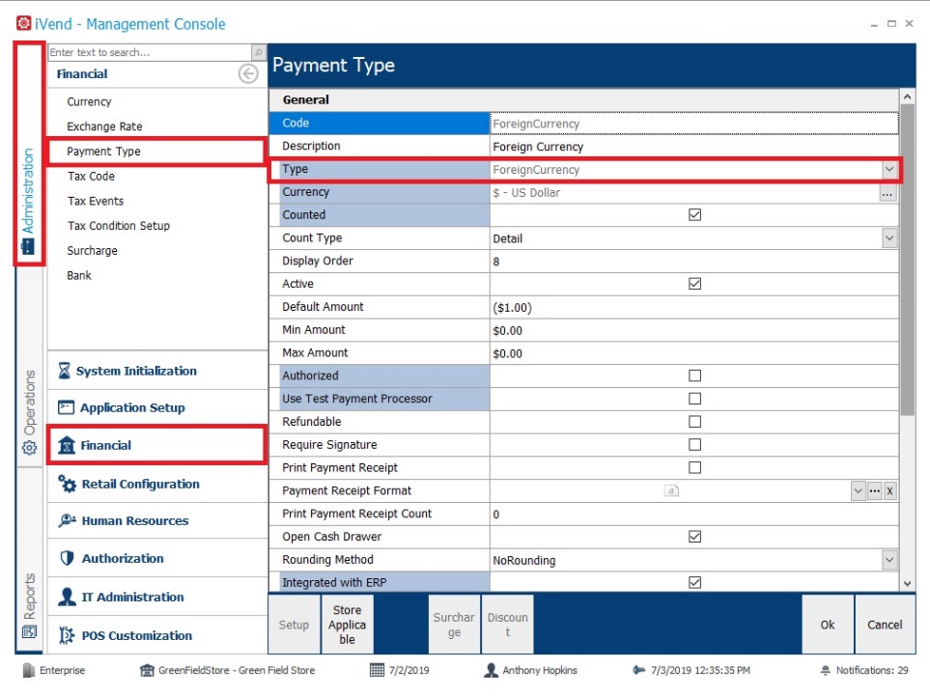930x696 pixels.
Task: Enable the Authorized checkbox
Action: pos(695,376)
